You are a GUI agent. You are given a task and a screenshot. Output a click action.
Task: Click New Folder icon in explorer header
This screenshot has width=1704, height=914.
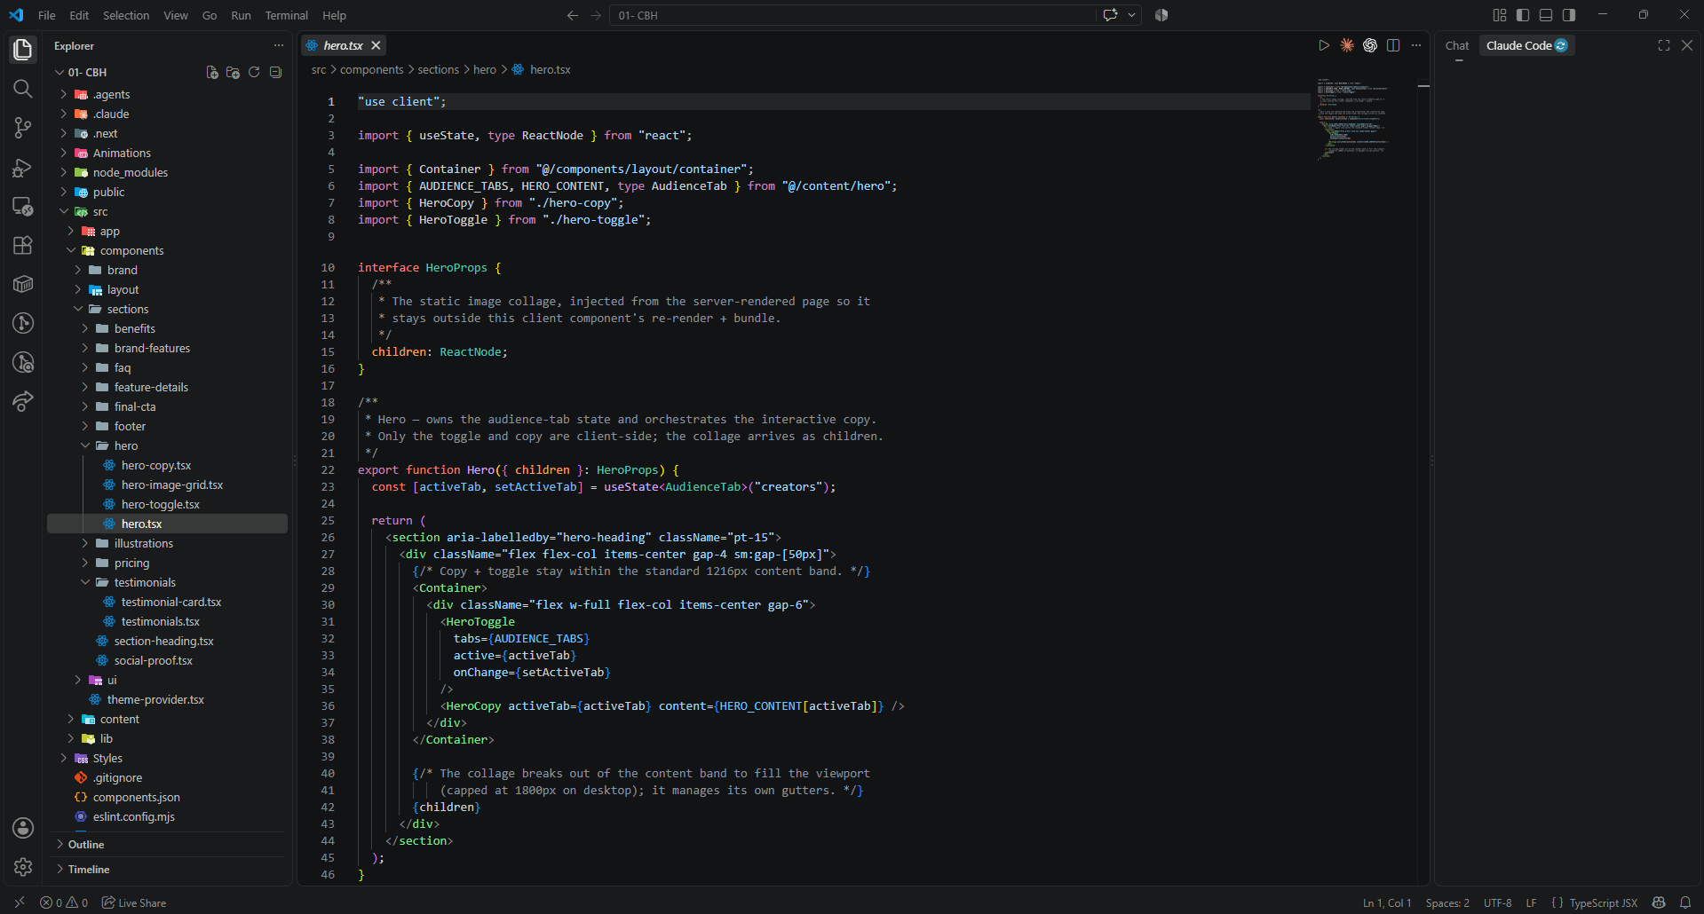[x=233, y=73]
